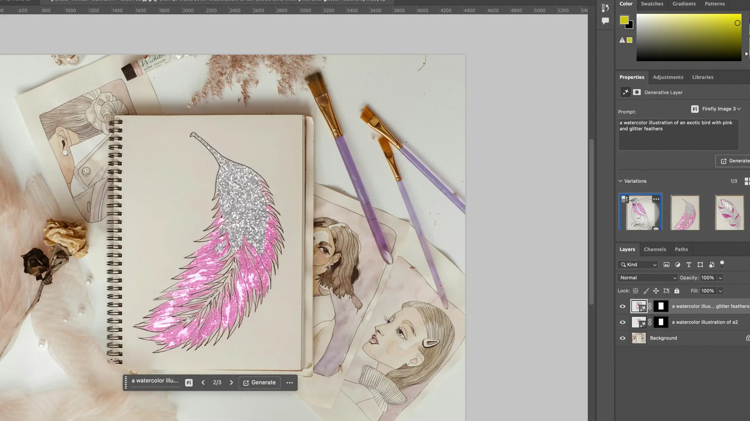The height and width of the screenshot is (421, 750).
Task: Select the pixel layer filter icon
Action: [666, 265]
